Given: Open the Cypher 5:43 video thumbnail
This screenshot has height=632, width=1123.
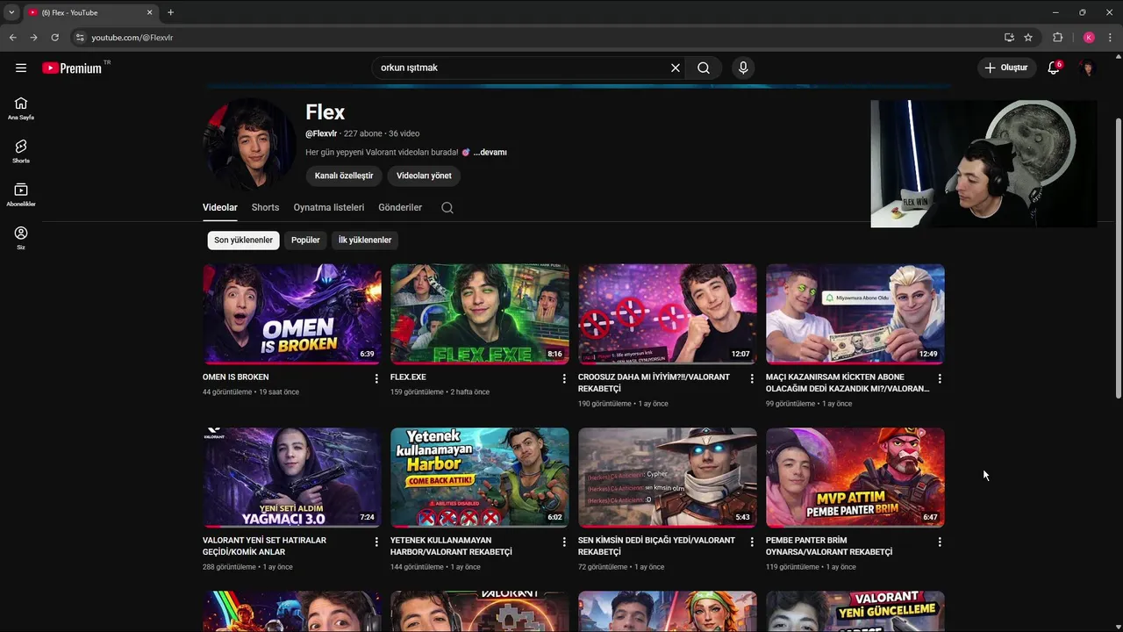Looking at the screenshot, I should tap(668, 478).
